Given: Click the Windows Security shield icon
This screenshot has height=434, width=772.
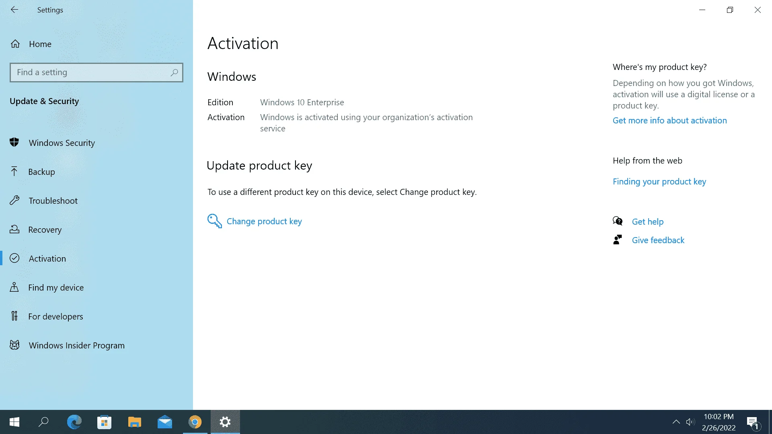Looking at the screenshot, I should coord(14,142).
